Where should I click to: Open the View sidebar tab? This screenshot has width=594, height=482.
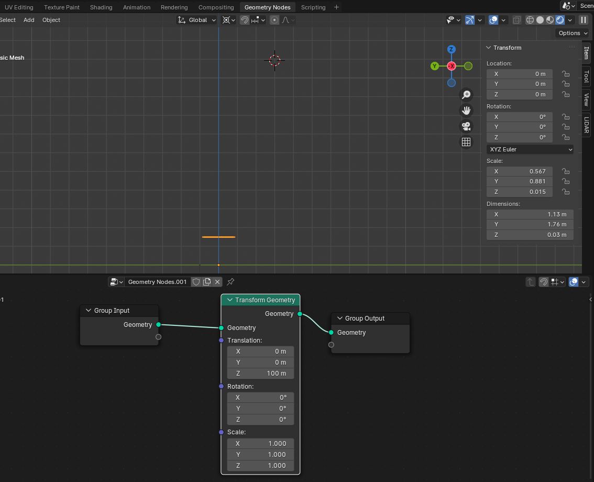586,100
